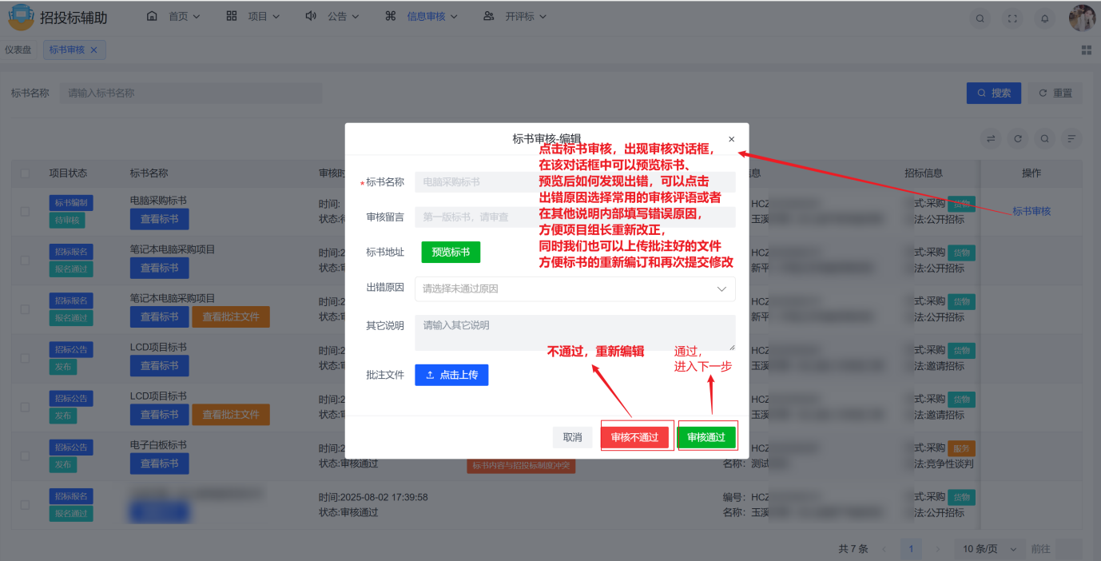Click the fullscreen icon in the header
The height and width of the screenshot is (561, 1101).
click(1012, 18)
